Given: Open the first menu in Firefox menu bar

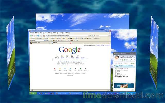Looking at the screenshot, I should point(31,33).
